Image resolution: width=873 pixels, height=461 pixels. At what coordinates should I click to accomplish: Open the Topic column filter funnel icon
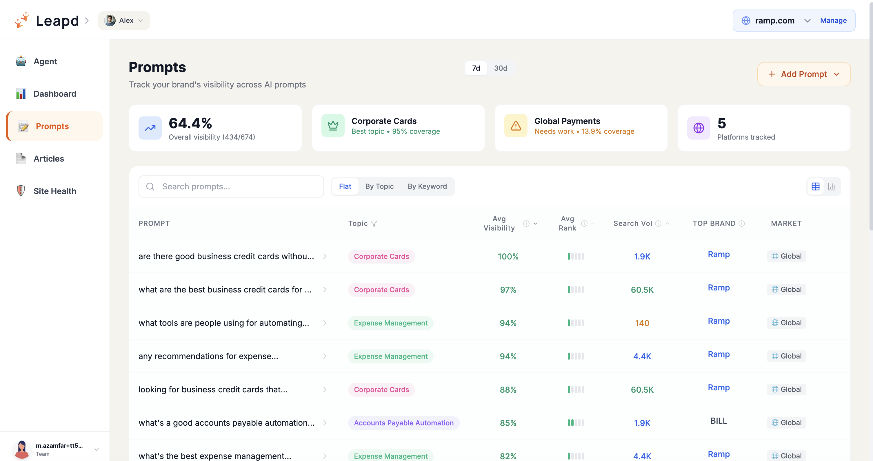(x=374, y=223)
